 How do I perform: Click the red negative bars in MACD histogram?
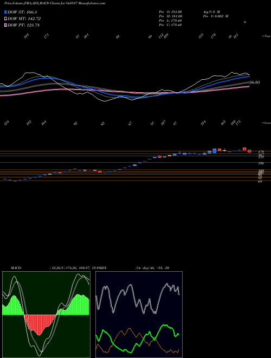coord(40,324)
